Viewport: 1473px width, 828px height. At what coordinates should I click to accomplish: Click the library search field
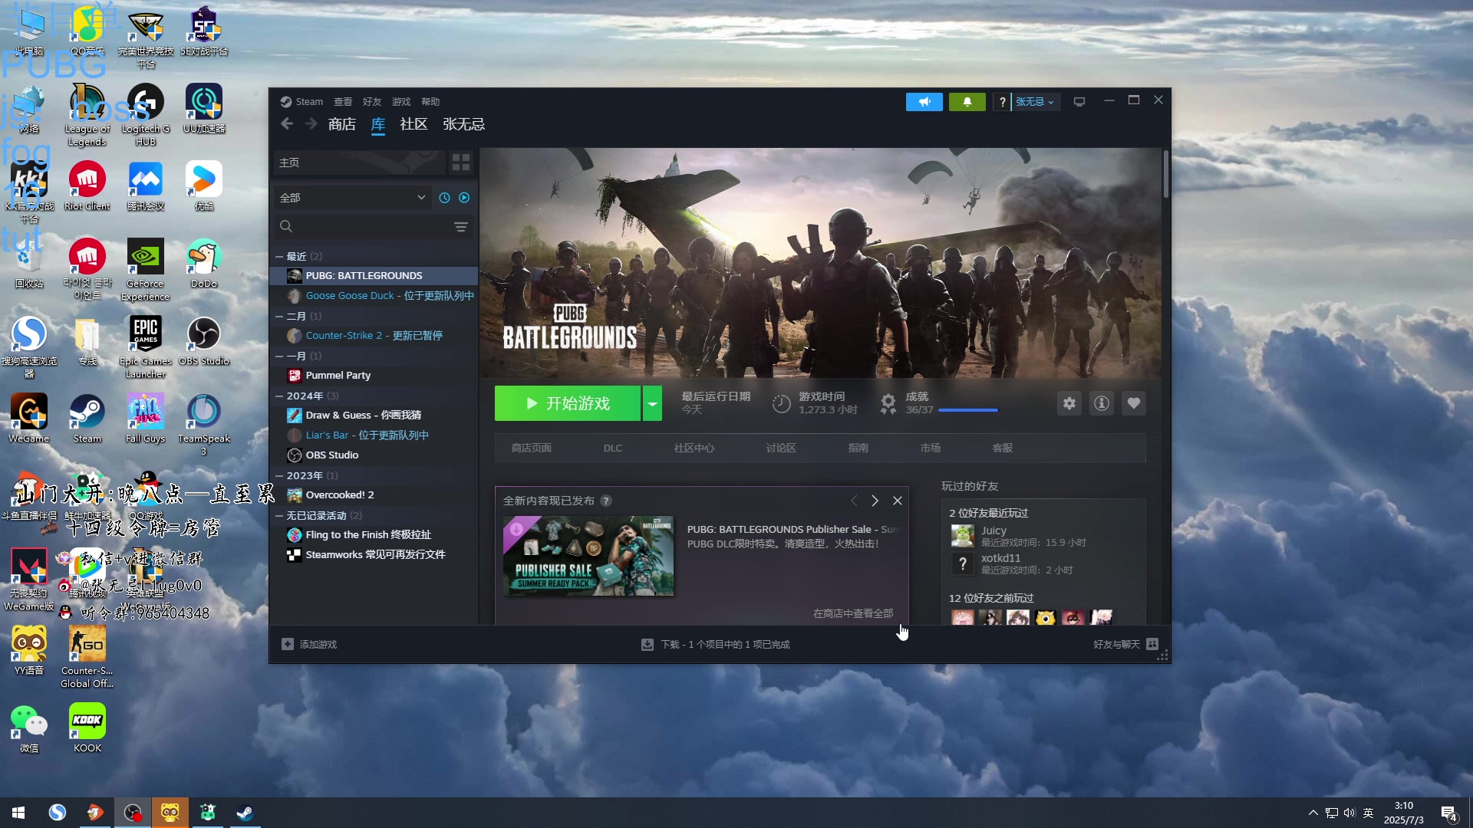coord(364,227)
